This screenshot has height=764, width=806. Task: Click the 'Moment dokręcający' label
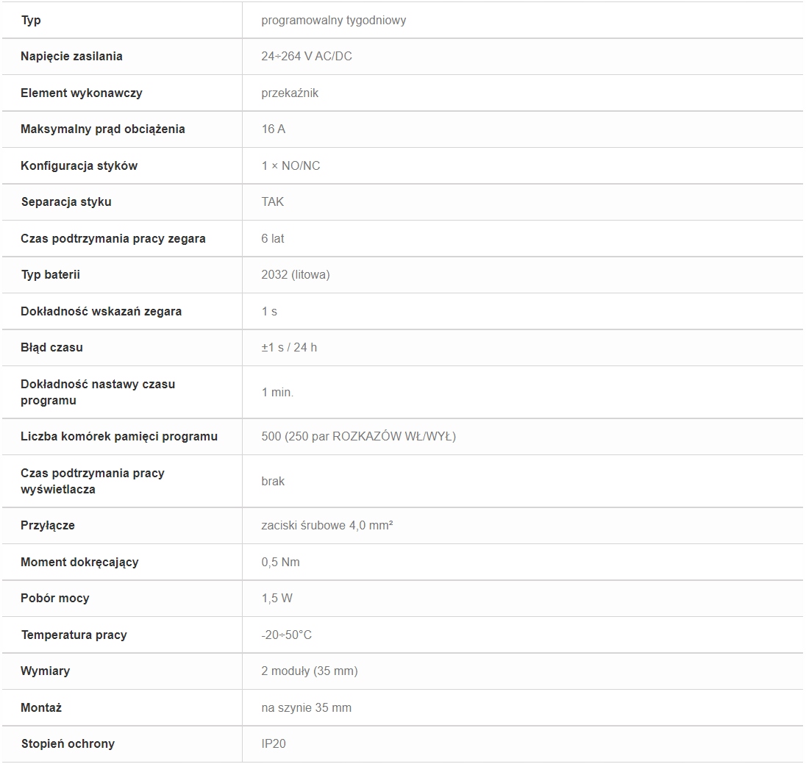pos(79,562)
